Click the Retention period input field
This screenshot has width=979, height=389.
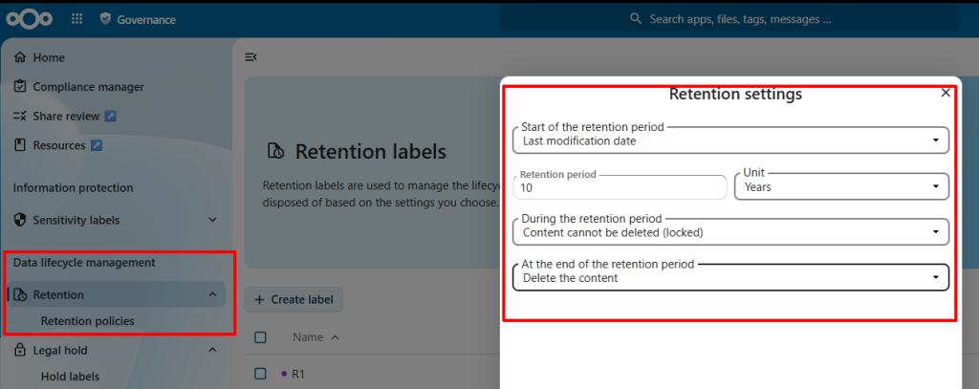[x=620, y=186]
